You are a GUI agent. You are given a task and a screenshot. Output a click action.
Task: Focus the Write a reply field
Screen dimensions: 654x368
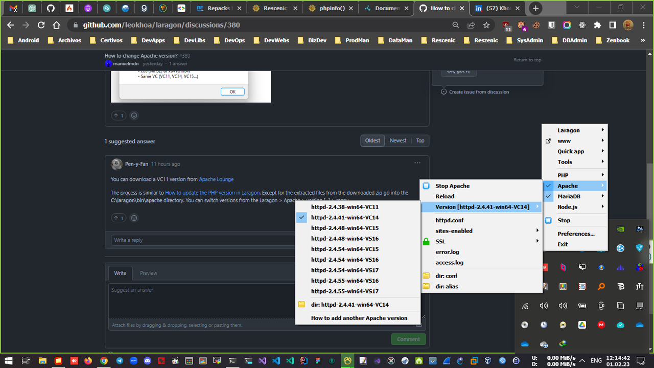(203, 240)
